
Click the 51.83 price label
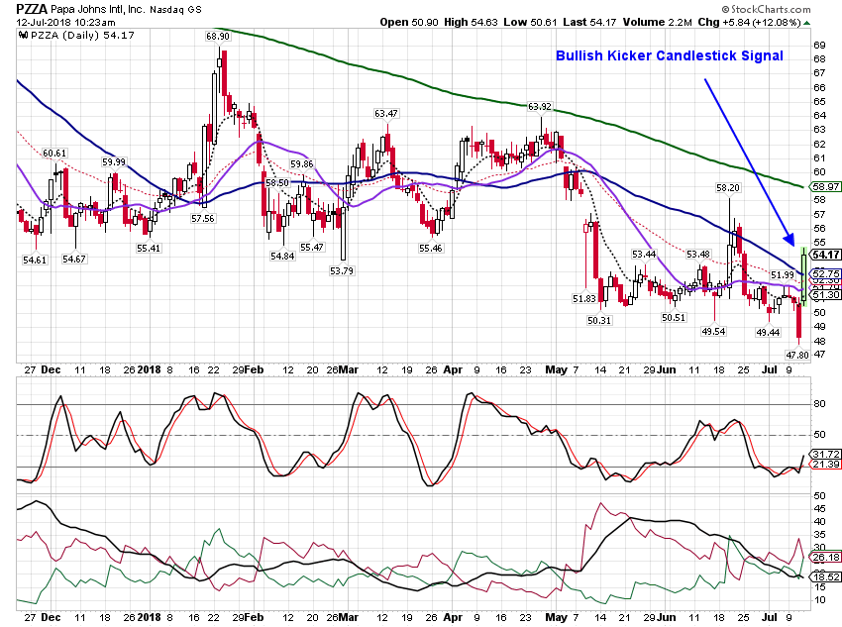(x=584, y=298)
